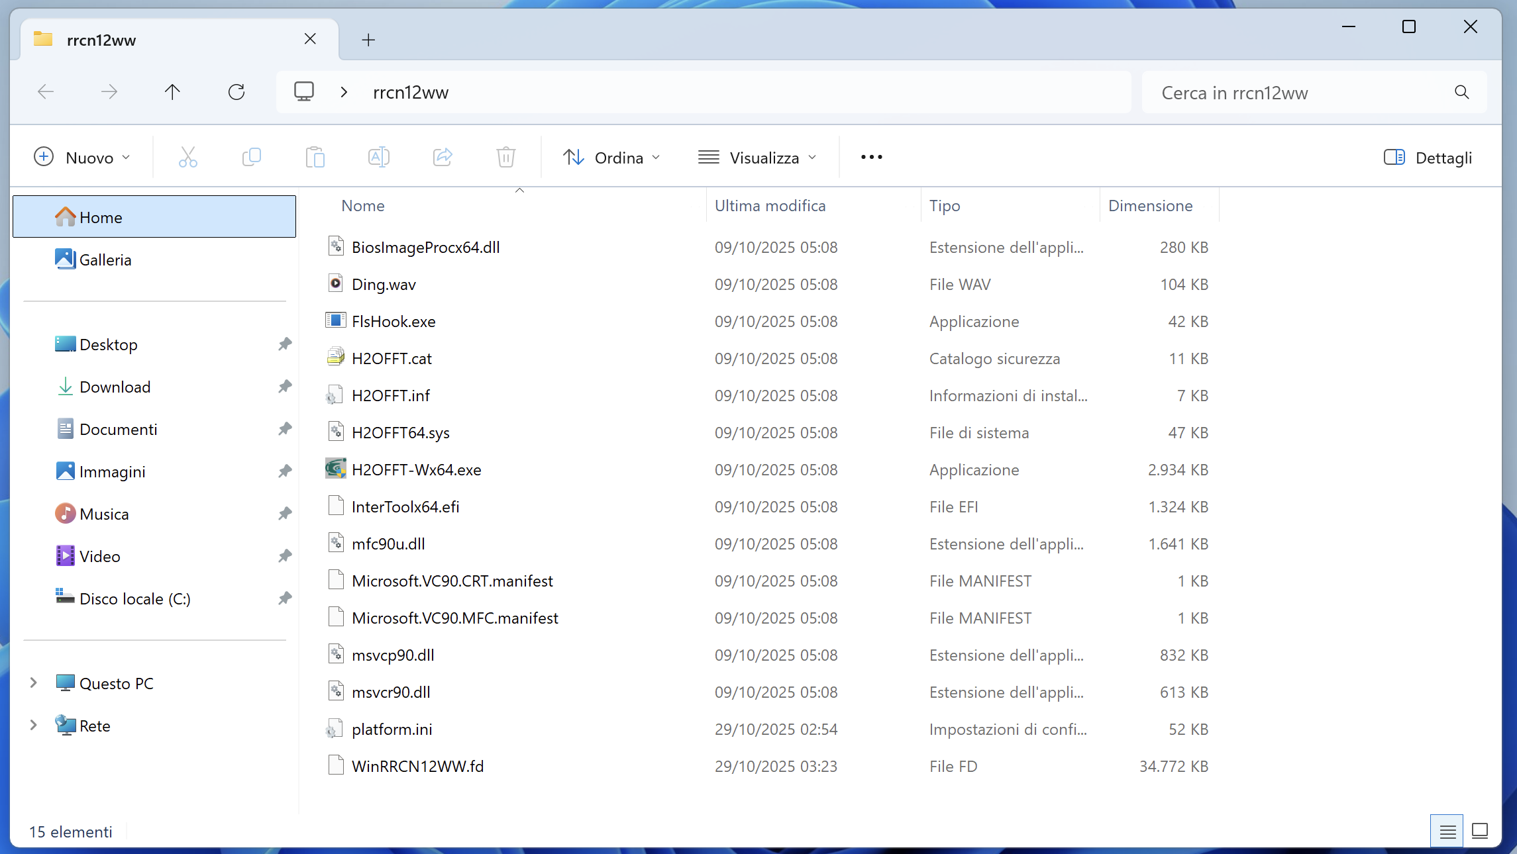Sort by the Dimensione column header
Viewport: 1517px width, 854px height.
point(1150,206)
